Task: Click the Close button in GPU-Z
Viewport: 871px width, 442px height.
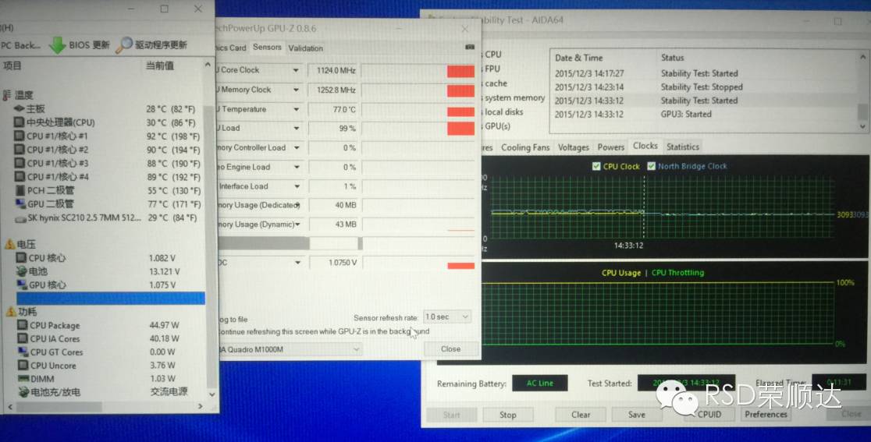Action: pos(450,349)
